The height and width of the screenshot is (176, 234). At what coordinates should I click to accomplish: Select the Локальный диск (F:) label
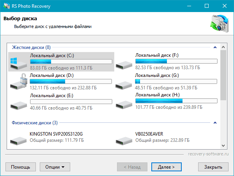pyautogui.click(x=157, y=55)
